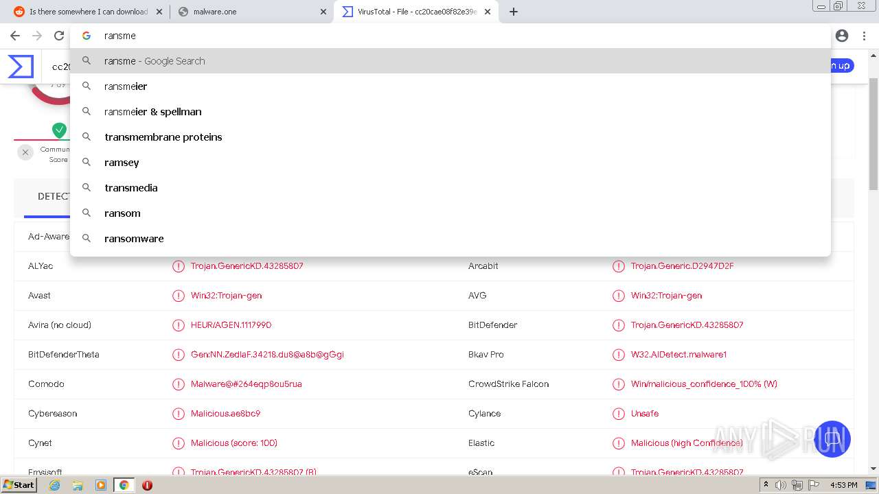Viewport: 879px width, 494px height.
Task: Click Comodo result Malware@#264eqp8ou5rua
Action: [x=246, y=384]
